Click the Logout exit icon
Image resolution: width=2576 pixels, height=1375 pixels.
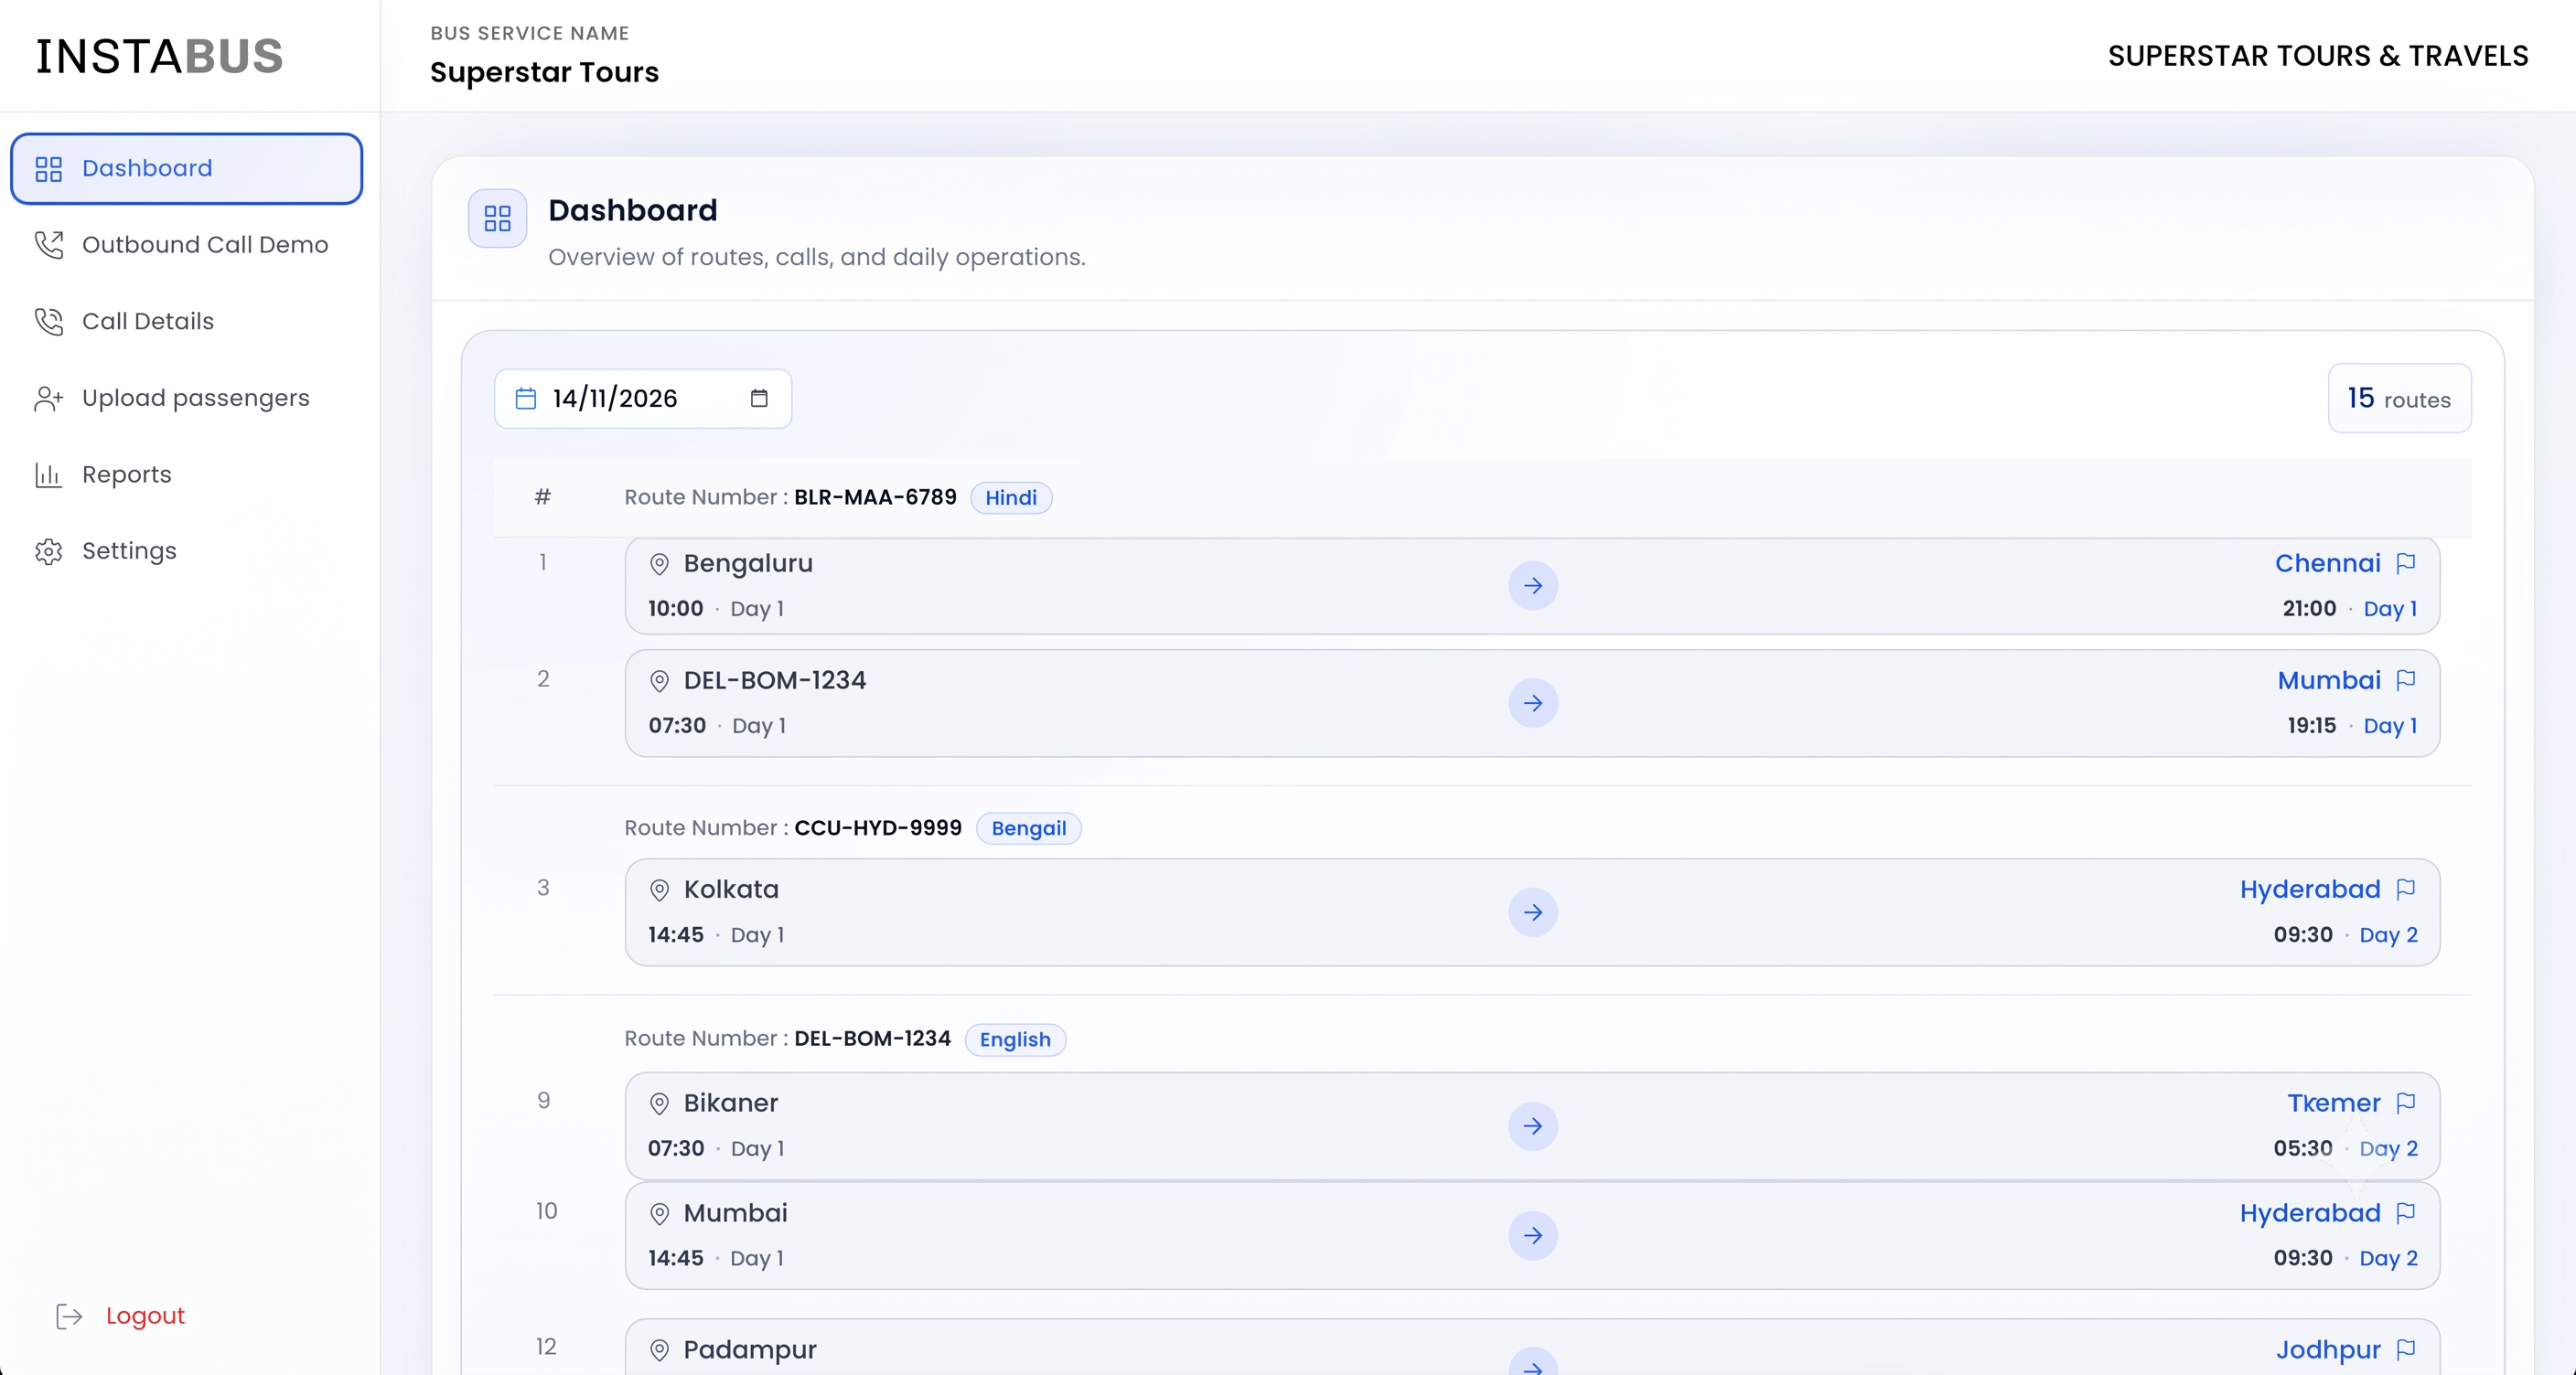[x=69, y=1316]
